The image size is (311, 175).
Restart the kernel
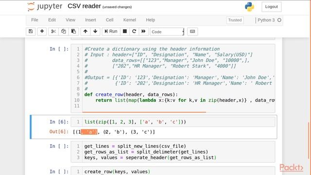pyautogui.click(x=134, y=31)
